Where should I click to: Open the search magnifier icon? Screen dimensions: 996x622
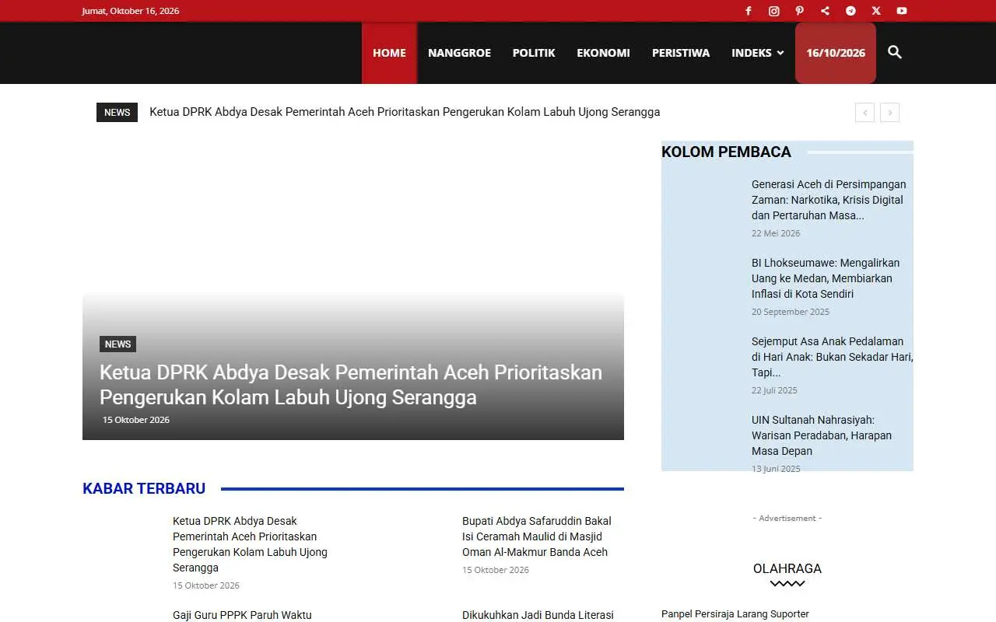[895, 52]
